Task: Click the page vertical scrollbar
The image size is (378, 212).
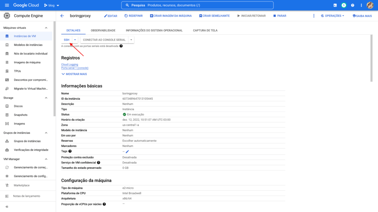Action: (x=371, y=58)
